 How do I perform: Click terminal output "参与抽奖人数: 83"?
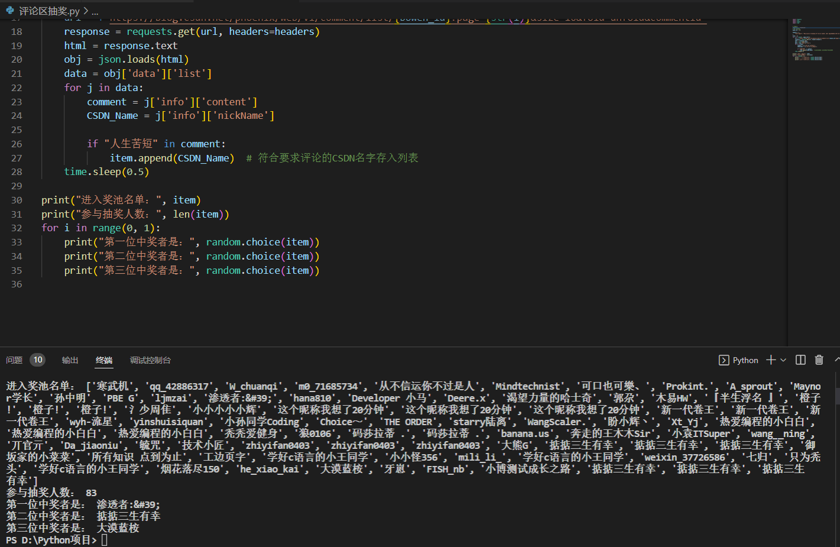coord(51,493)
